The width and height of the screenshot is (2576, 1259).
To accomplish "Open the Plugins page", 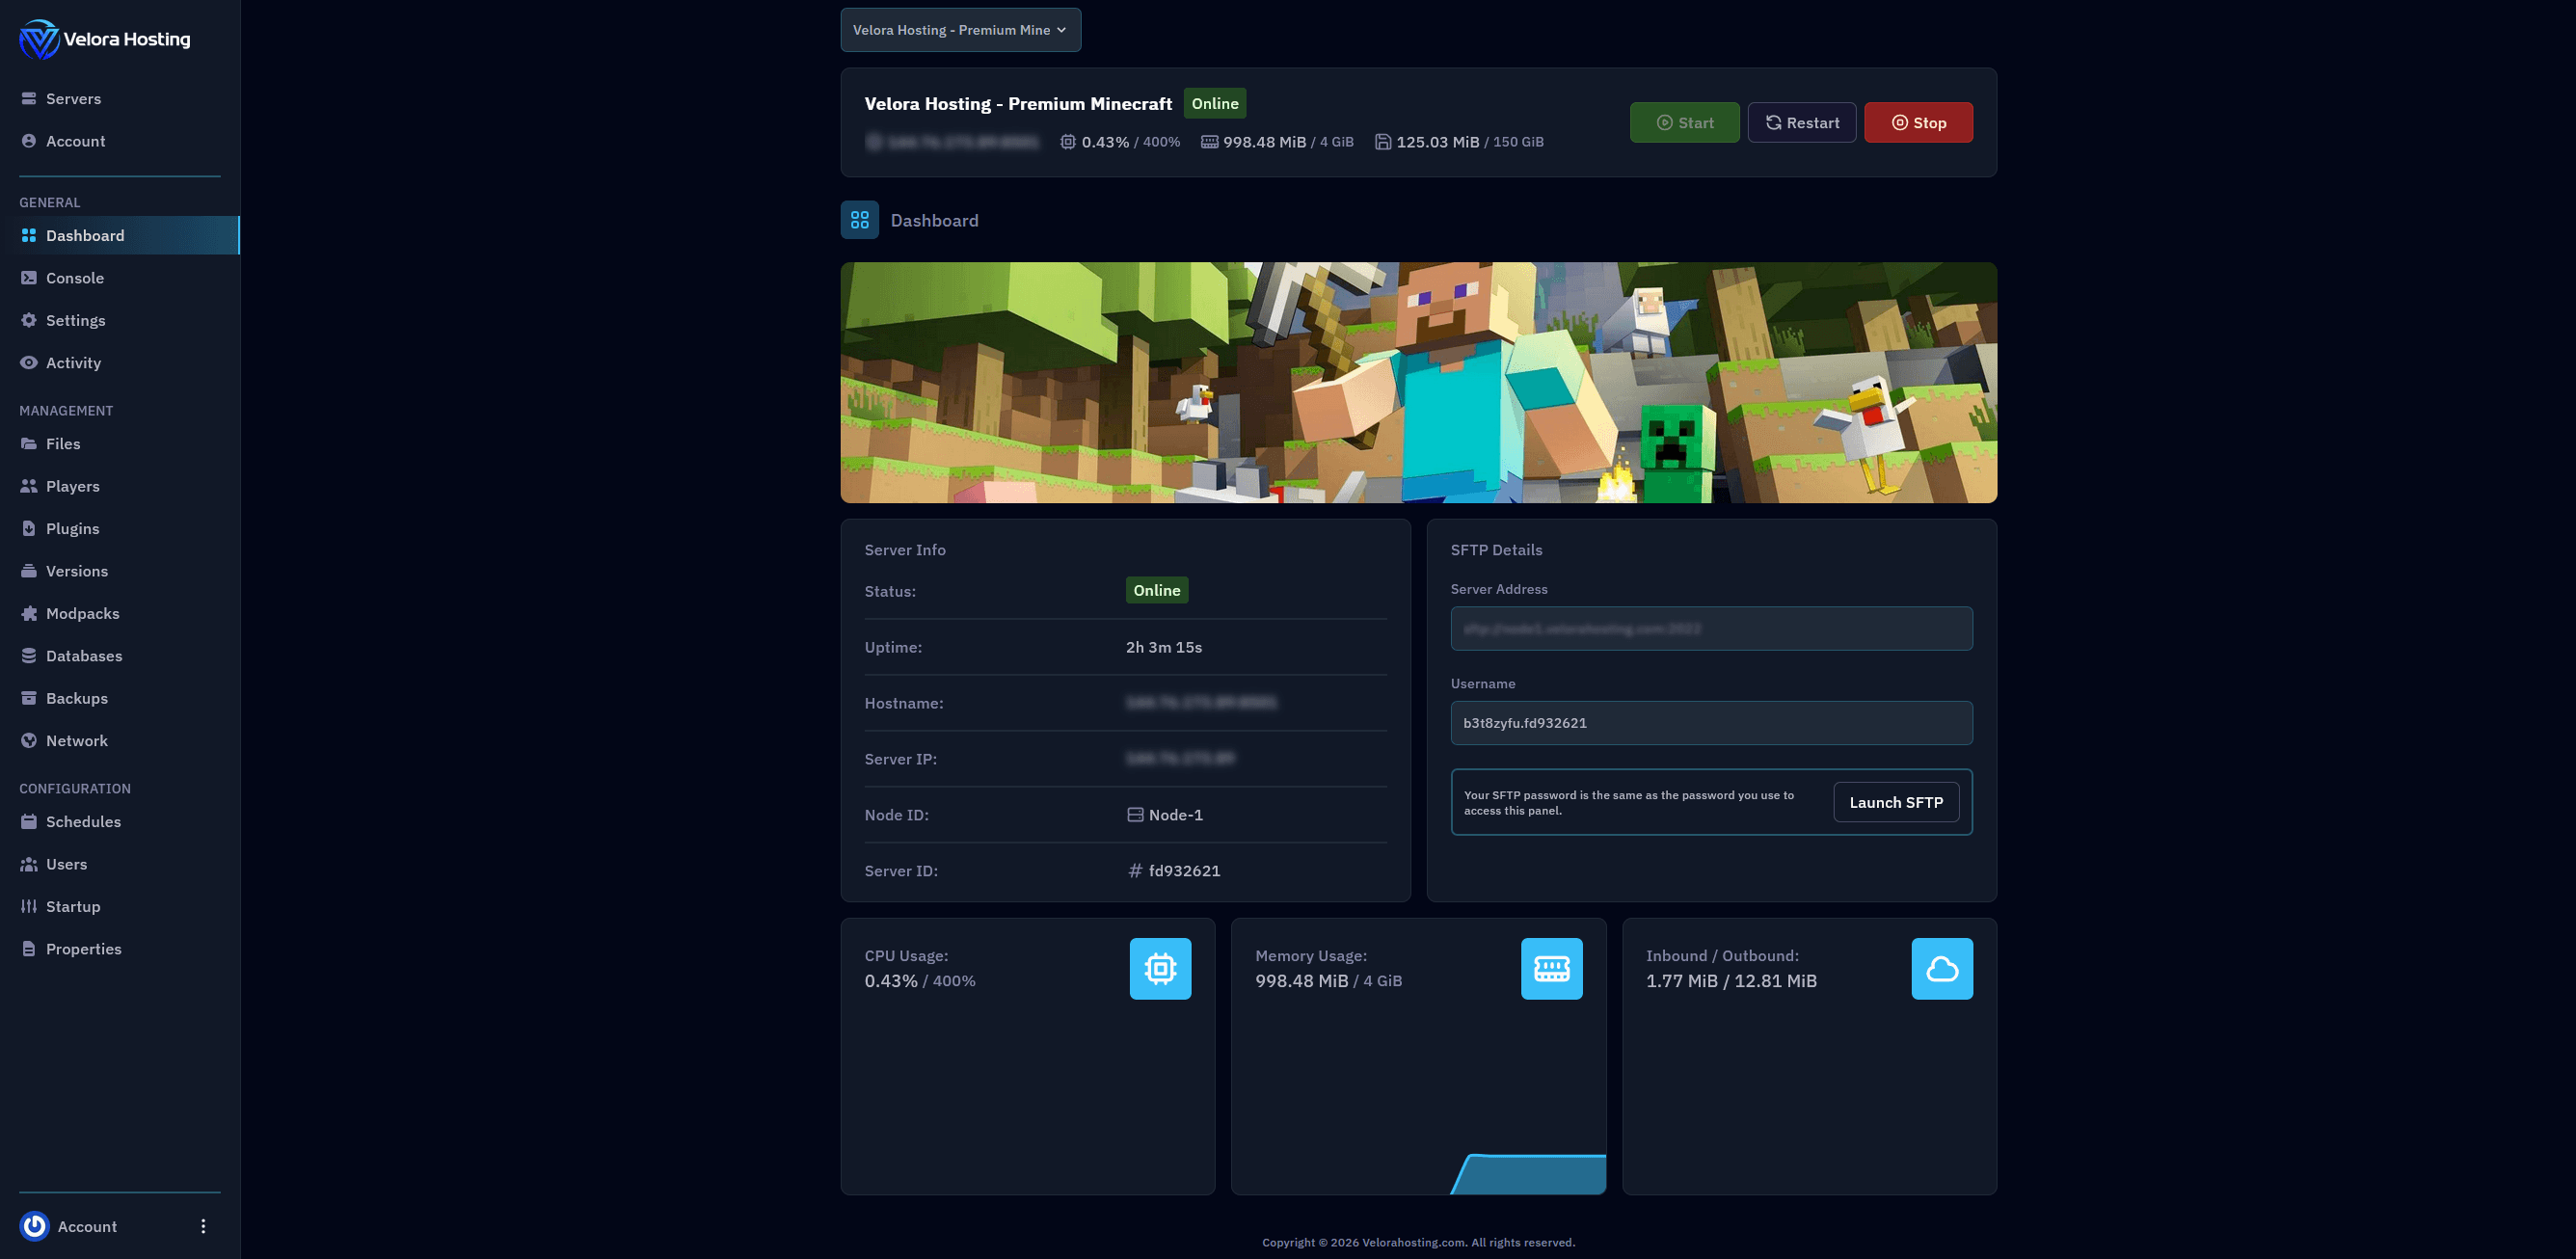I will [x=72, y=528].
